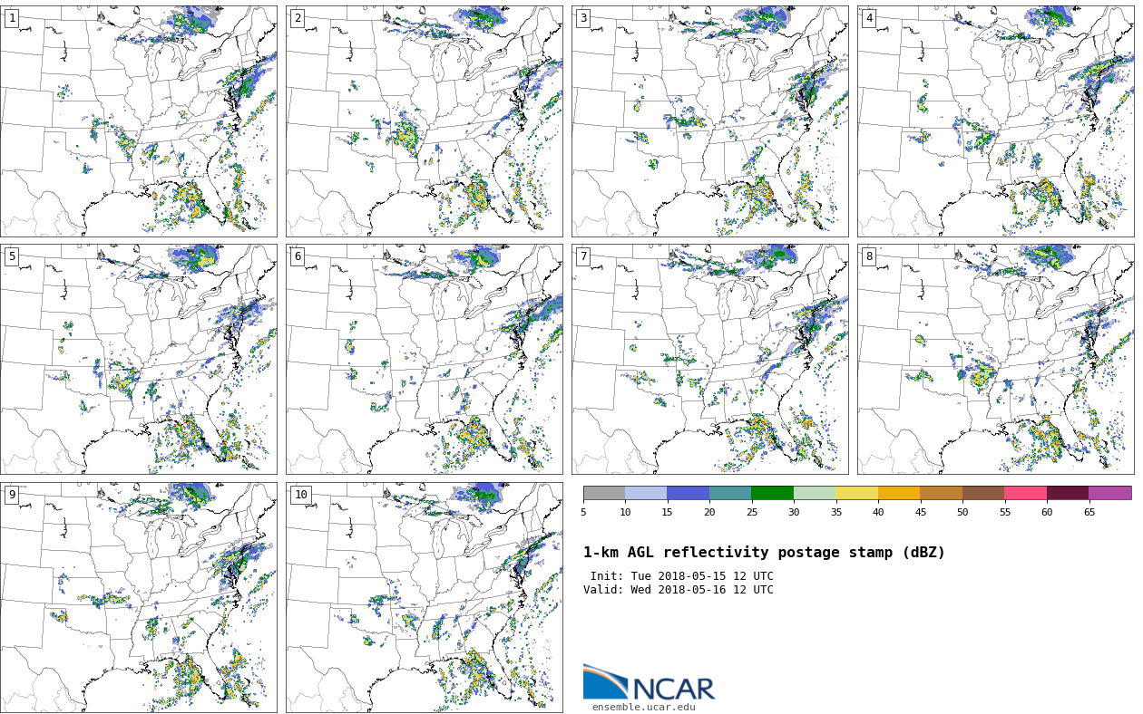Click the colorbar tick label '50'
1143x714 pixels.
962,512
